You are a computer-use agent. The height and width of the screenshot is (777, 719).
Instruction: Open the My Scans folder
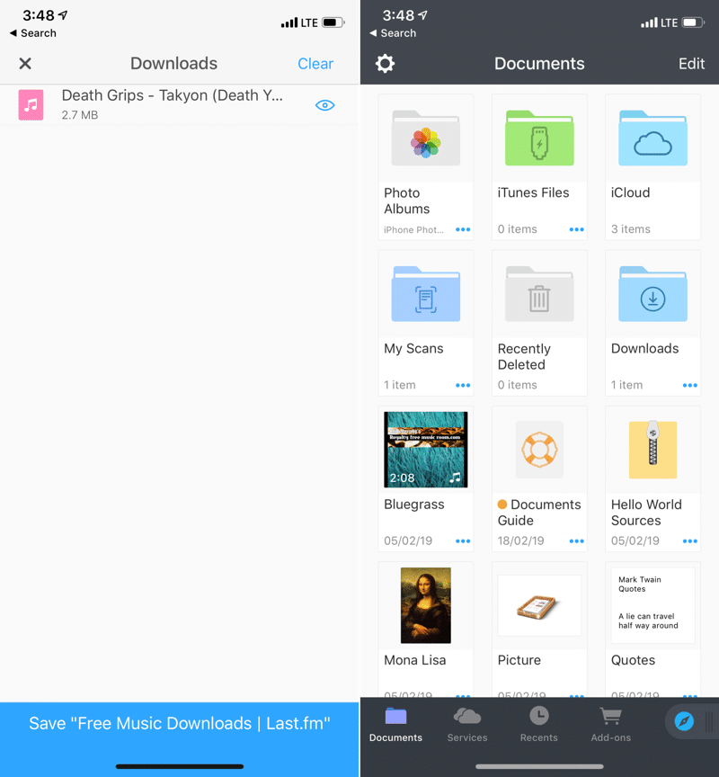pyautogui.click(x=425, y=296)
